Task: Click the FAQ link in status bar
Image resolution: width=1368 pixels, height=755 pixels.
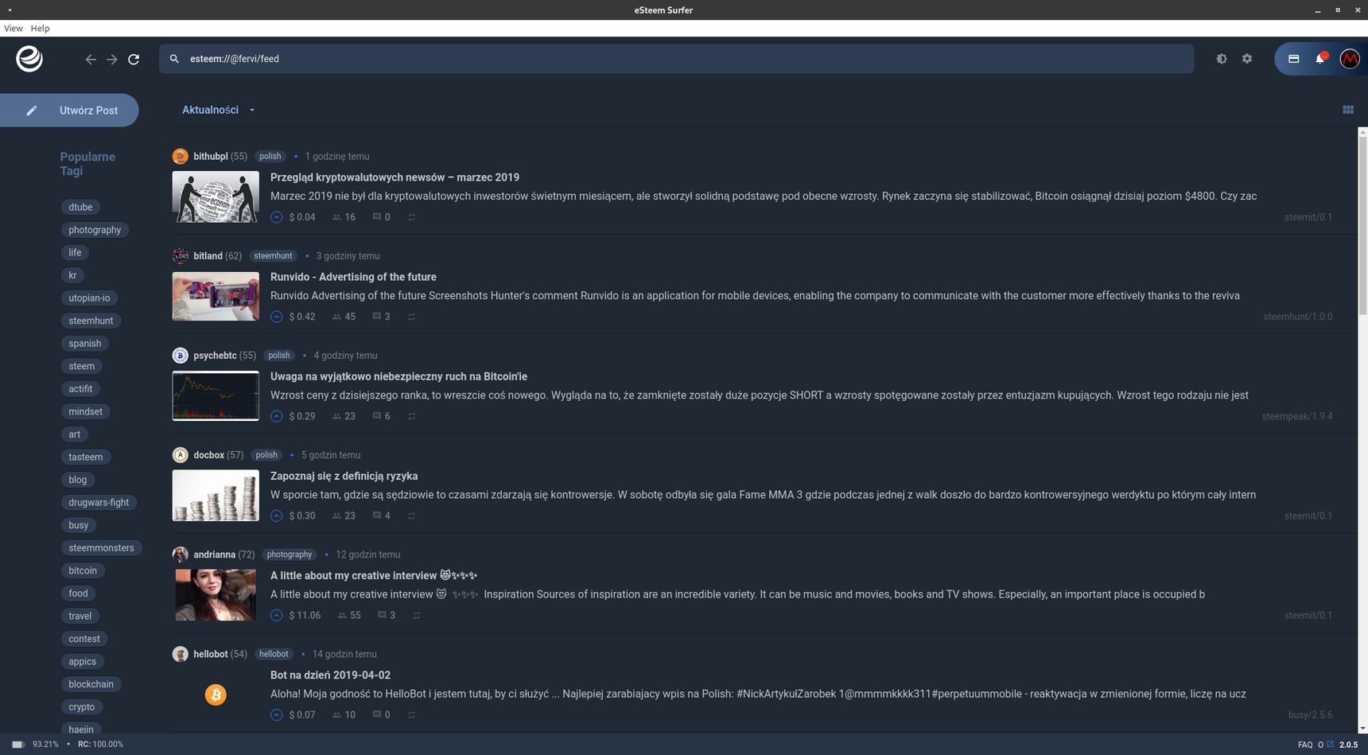Action: [1305, 745]
